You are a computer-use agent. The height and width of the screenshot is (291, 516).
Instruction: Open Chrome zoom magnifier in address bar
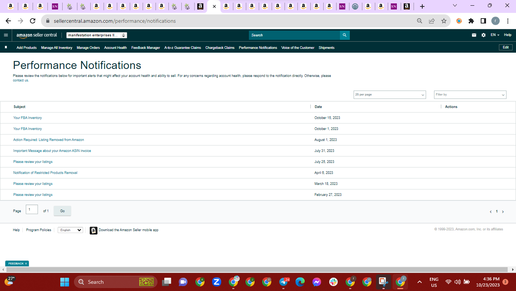pos(420,21)
